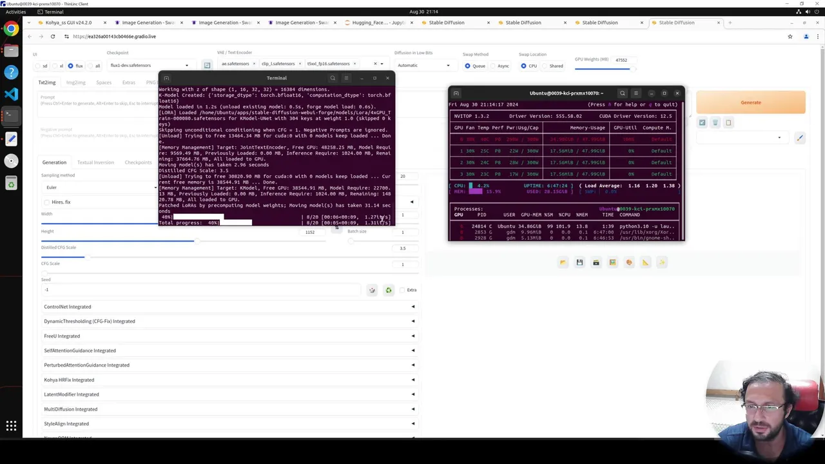Open Chrome from the Ubuntu dock
Image resolution: width=825 pixels, height=464 pixels.
click(x=11, y=28)
